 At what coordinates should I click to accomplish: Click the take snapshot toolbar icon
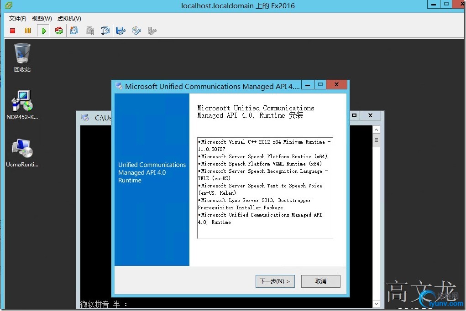[x=74, y=31]
